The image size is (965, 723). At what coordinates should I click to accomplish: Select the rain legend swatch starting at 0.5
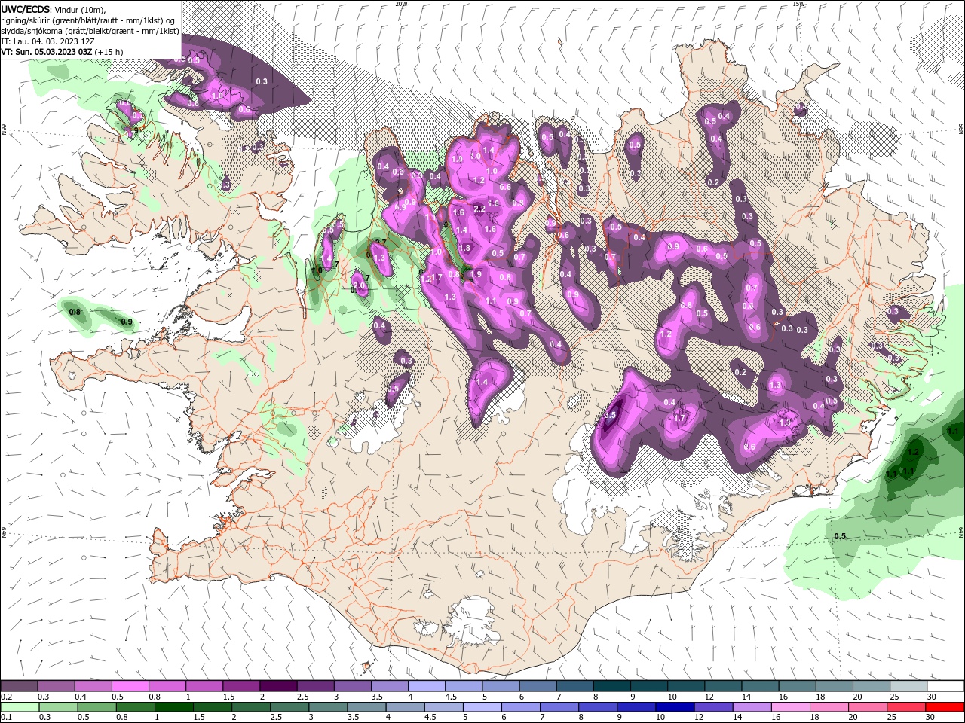pyautogui.click(x=96, y=706)
